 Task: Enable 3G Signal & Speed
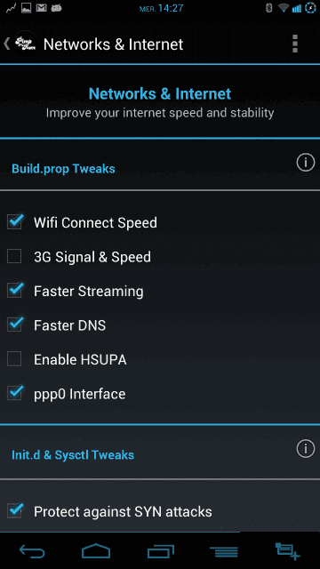click(x=14, y=257)
